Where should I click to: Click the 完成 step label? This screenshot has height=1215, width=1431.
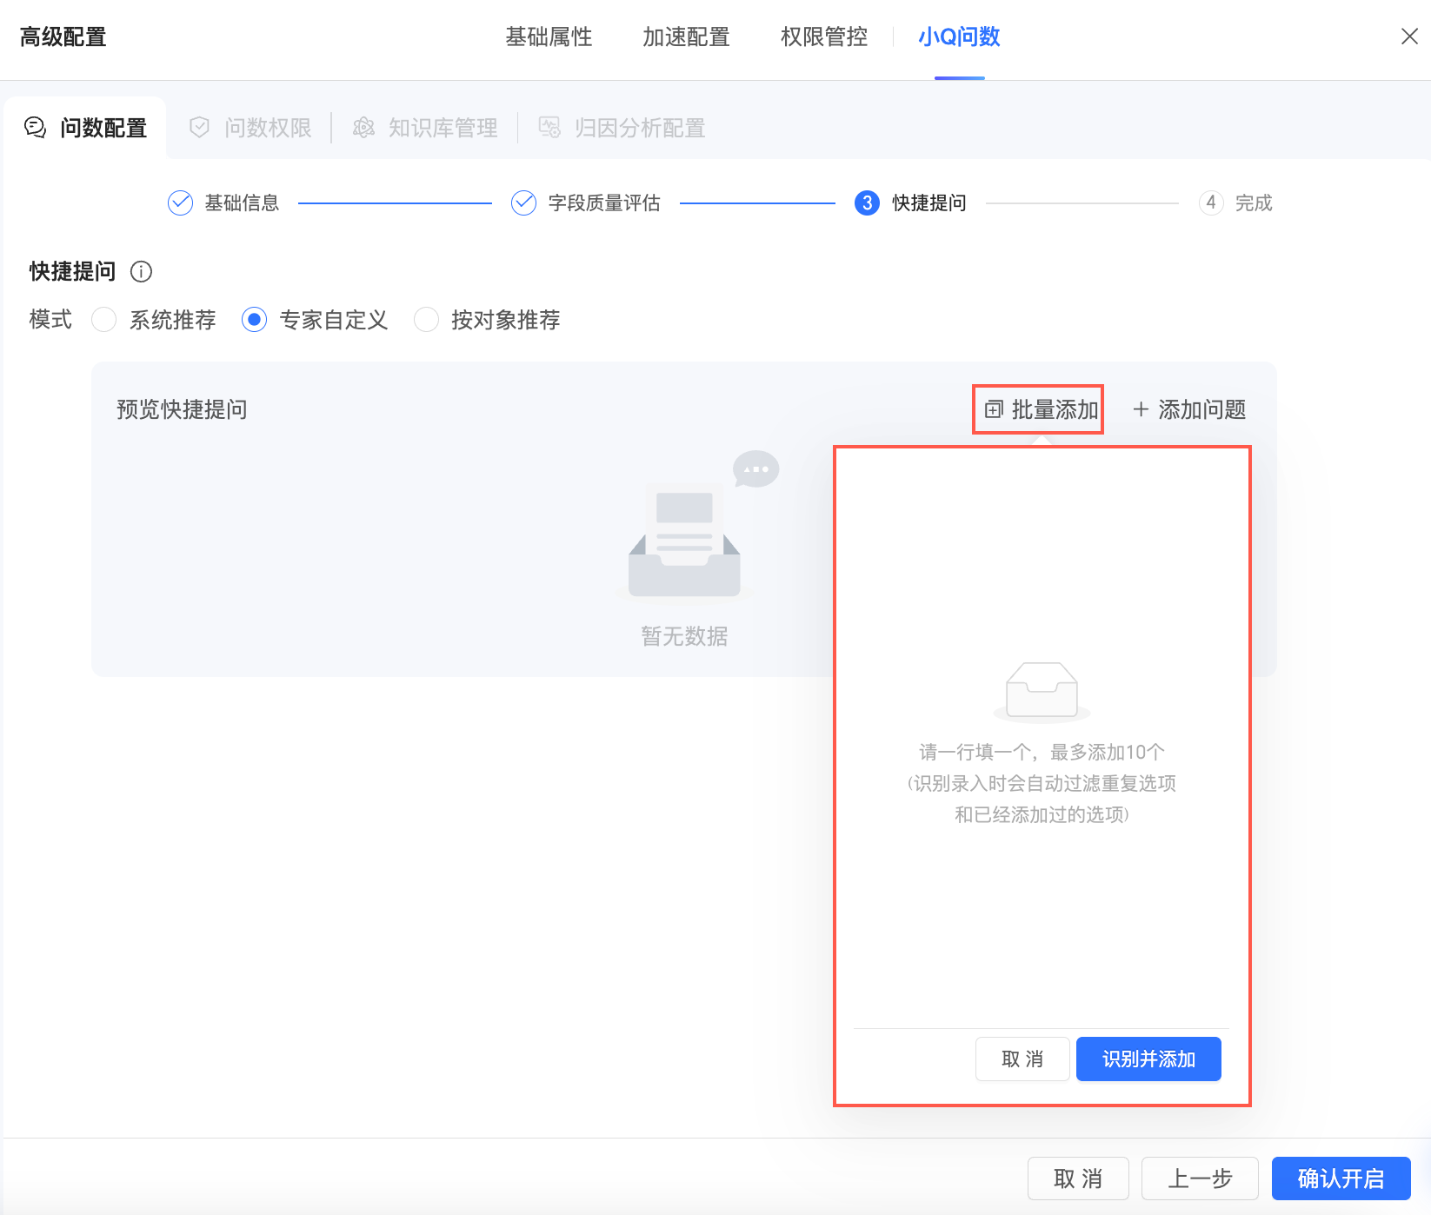(1254, 202)
